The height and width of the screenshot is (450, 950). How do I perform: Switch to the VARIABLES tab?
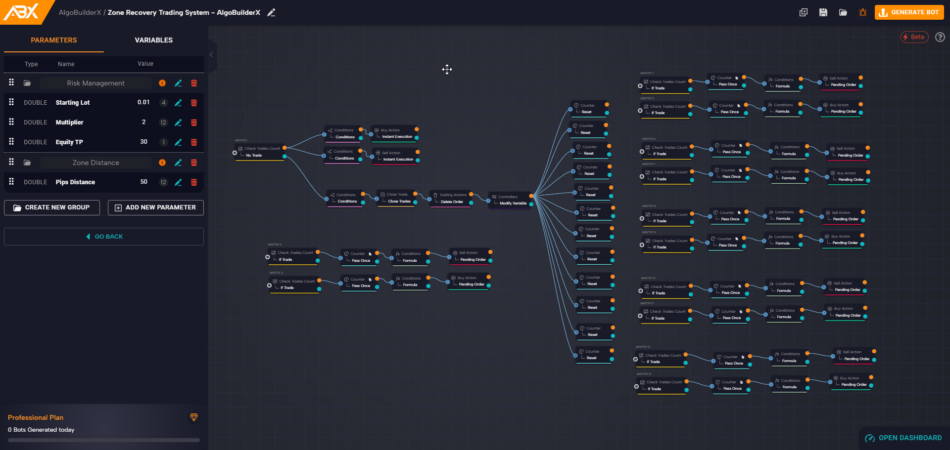(154, 40)
